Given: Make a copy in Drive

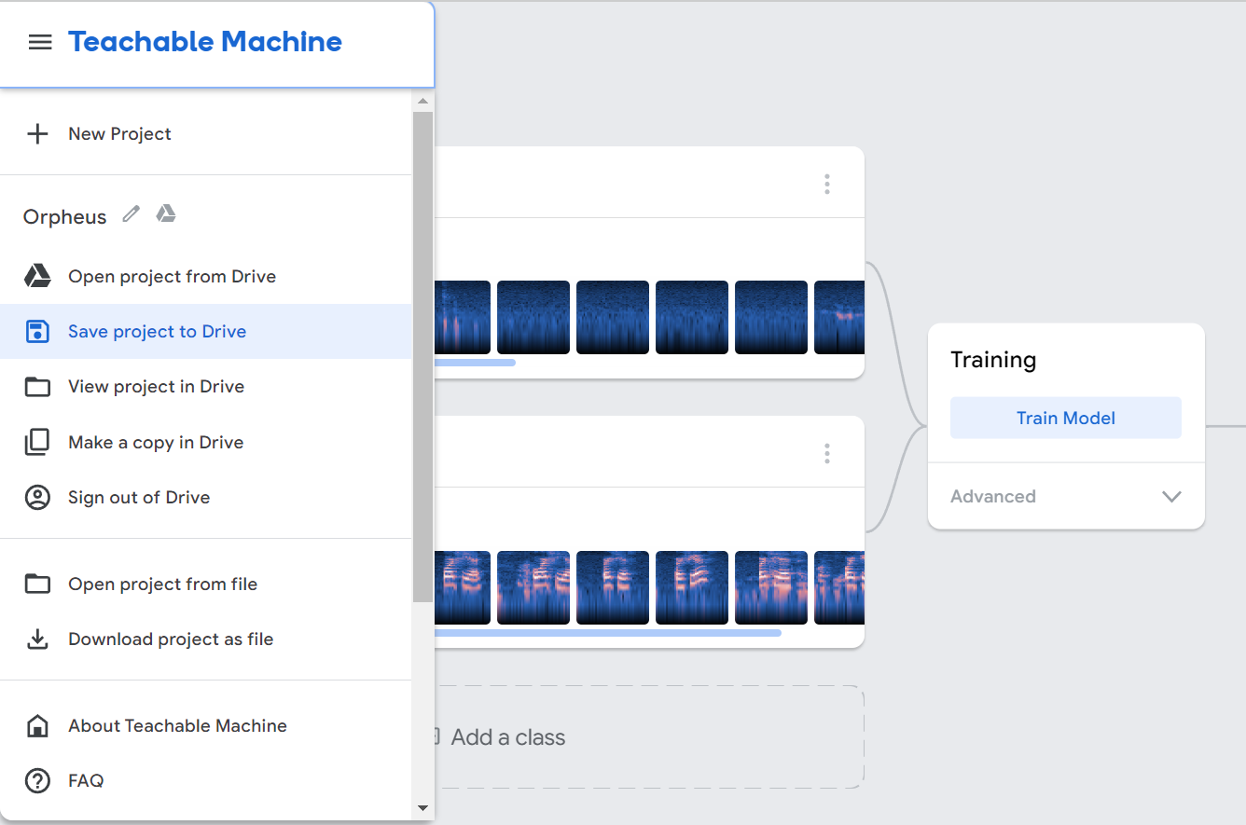Looking at the screenshot, I should [x=205, y=443].
